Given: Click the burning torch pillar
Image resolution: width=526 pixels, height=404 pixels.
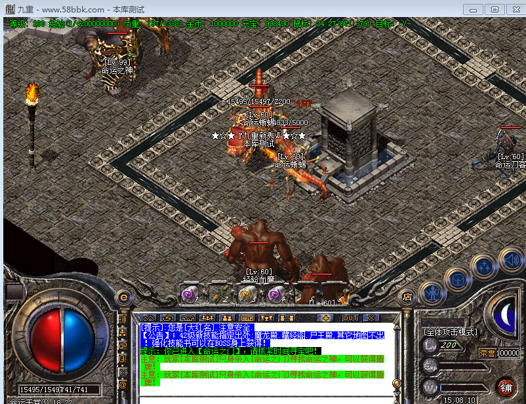Looking at the screenshot, I should click(x=32, y=126).
